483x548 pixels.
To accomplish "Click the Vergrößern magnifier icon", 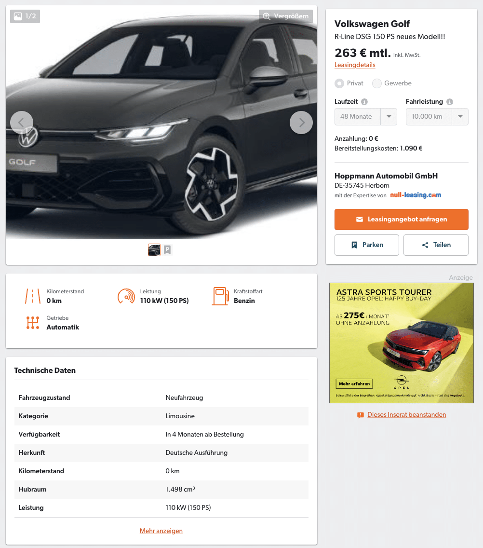I will [267, 16].
